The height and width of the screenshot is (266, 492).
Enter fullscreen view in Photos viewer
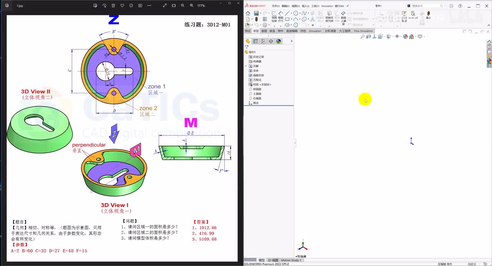click(x=165, y=6)
